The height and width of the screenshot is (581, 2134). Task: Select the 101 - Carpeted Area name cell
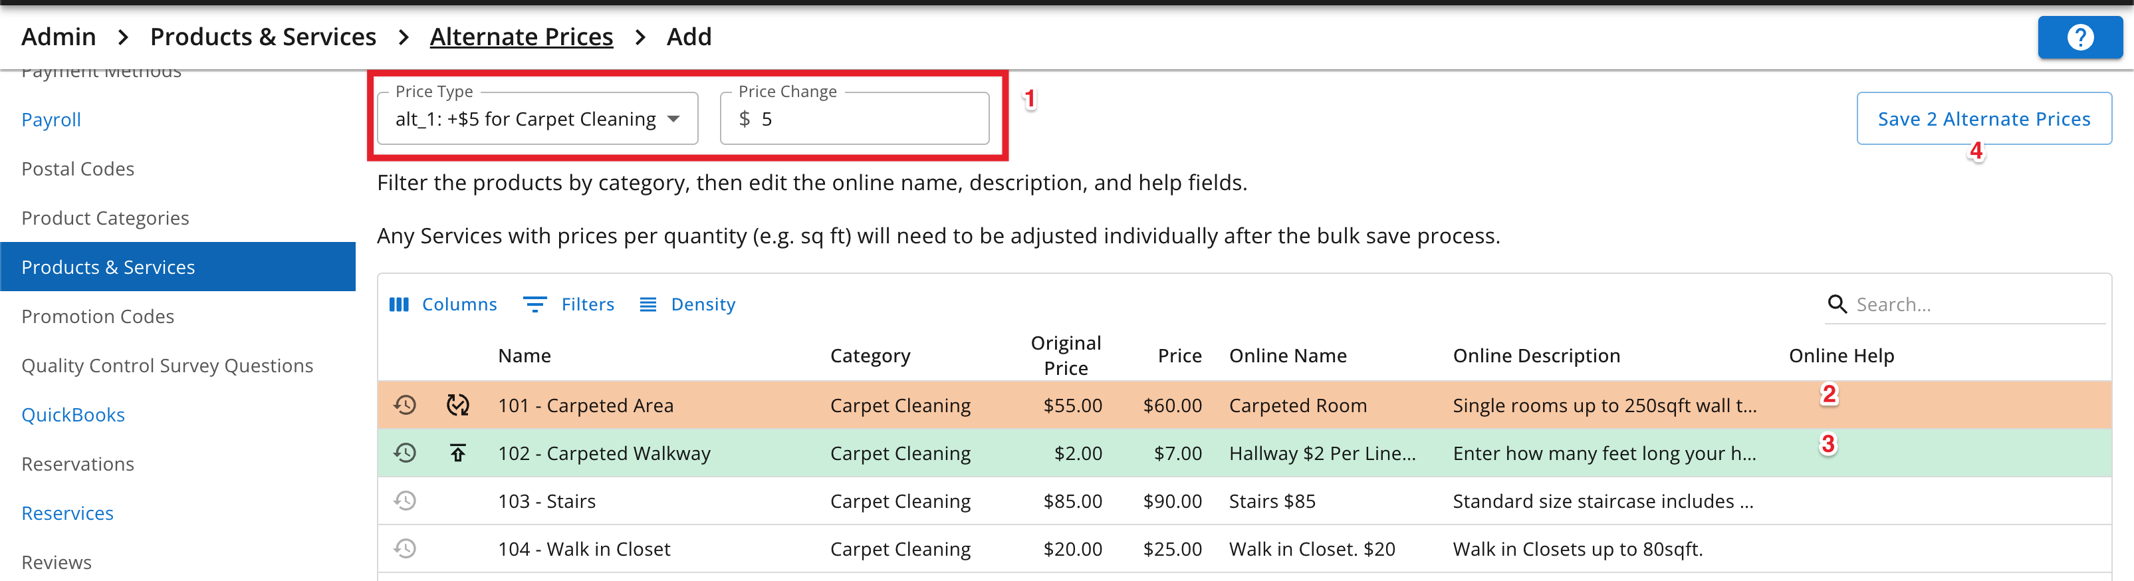[x=586, y=406]
